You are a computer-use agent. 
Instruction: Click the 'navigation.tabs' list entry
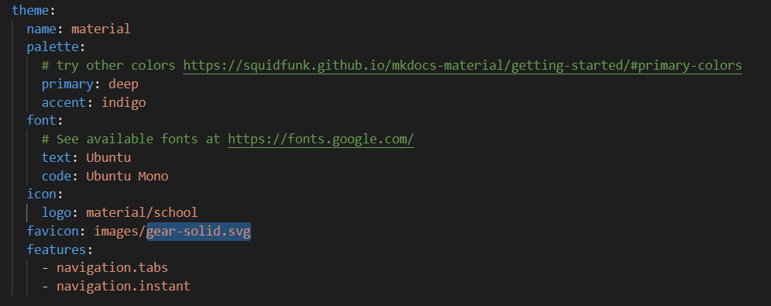pyautogui.click(x=112, y=267)
